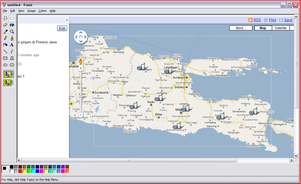Open the View menu
The width and height of the screenshot is (301, 184).
pos(21,11)
